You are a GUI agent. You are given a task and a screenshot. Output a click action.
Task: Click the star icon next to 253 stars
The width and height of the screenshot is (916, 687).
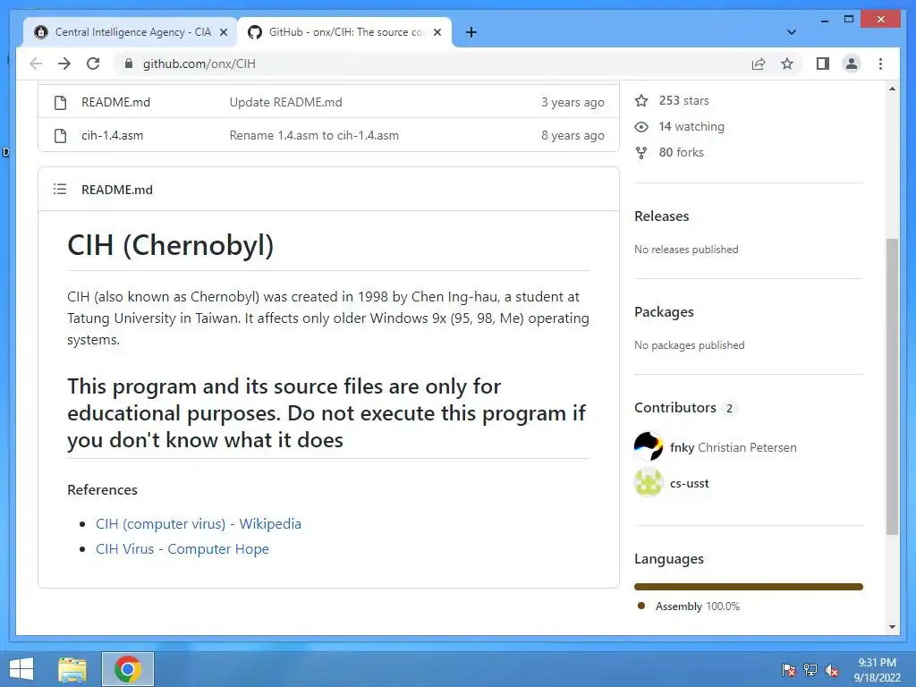coord(641,100)
